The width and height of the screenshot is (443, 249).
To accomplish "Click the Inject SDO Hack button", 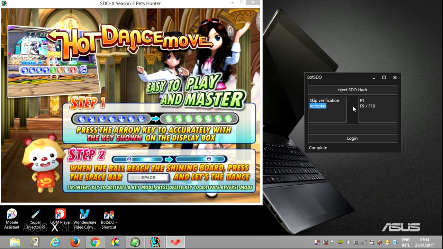I will 352,90.
